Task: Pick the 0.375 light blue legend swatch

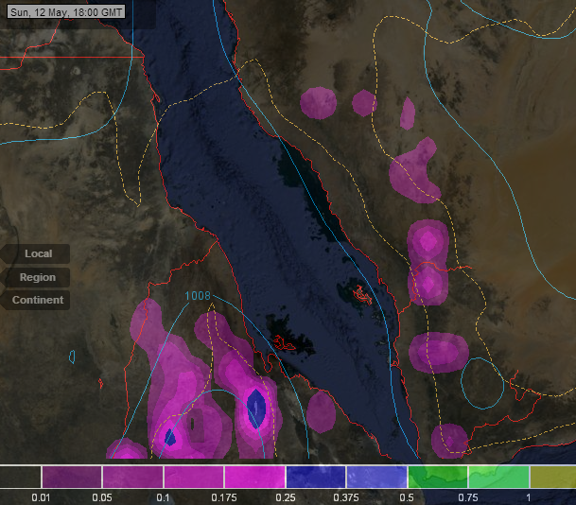Action: tap(376, 477)
